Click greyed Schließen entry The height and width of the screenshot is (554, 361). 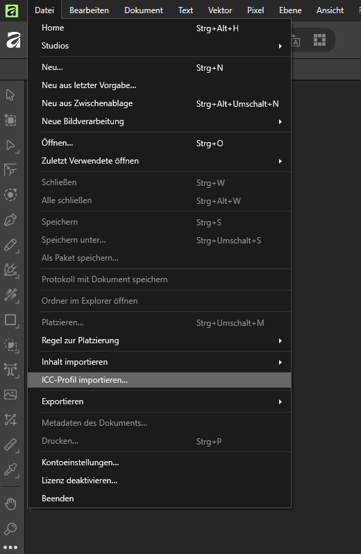click(159, 182)
